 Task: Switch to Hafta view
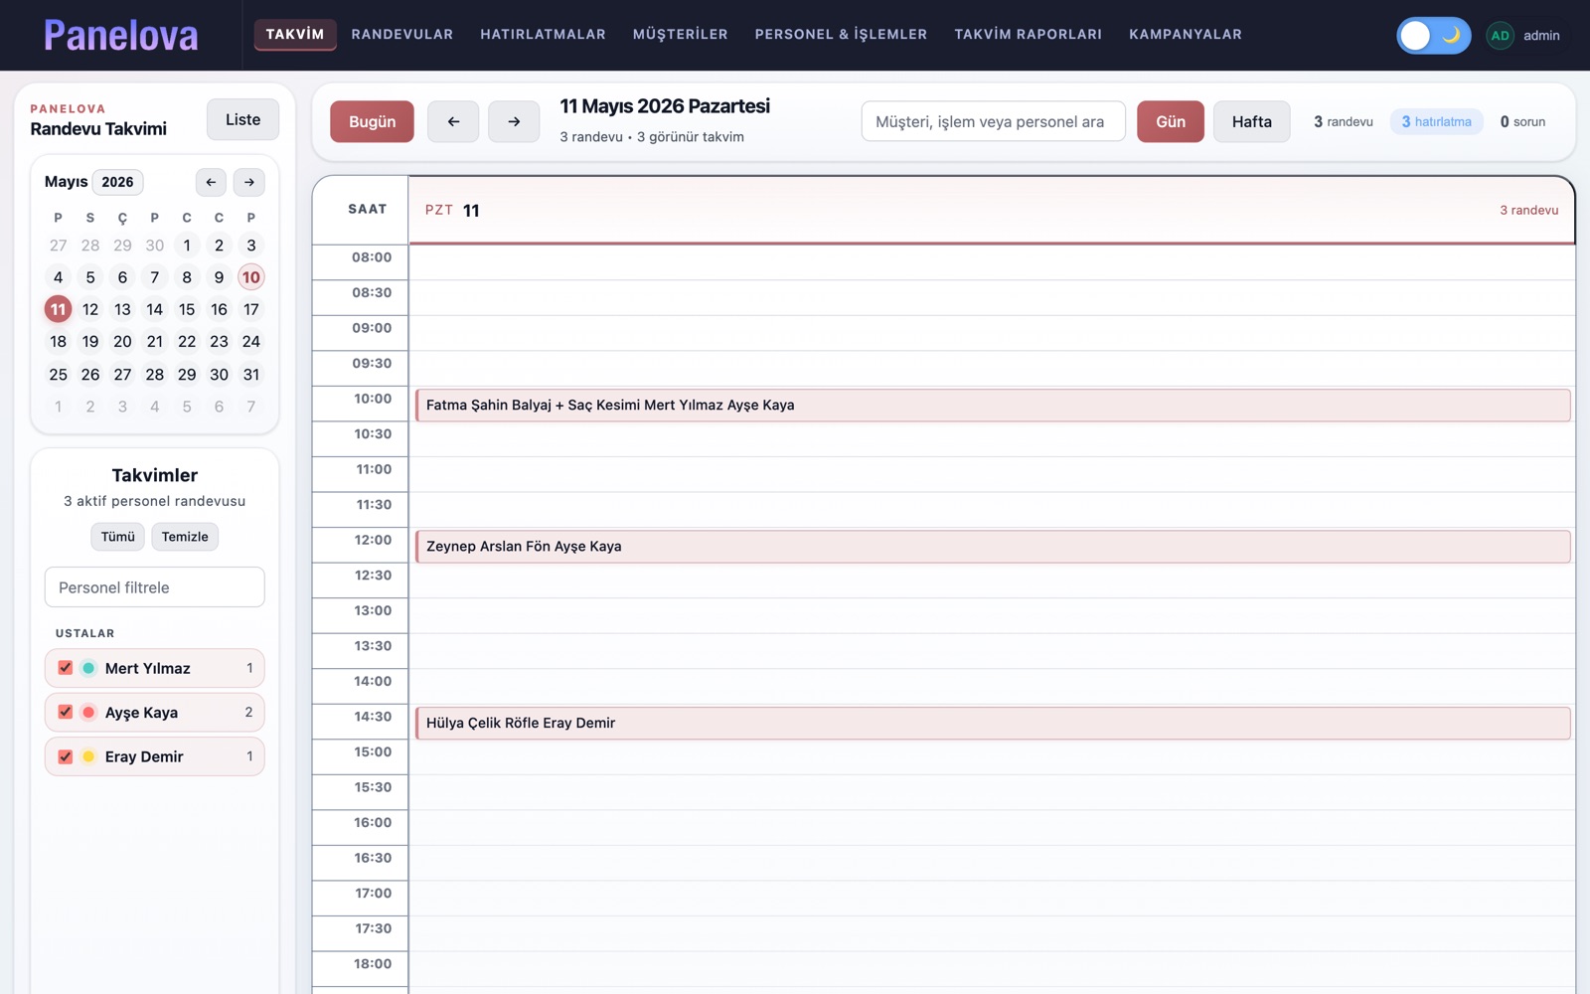[x=1252, y=121]
